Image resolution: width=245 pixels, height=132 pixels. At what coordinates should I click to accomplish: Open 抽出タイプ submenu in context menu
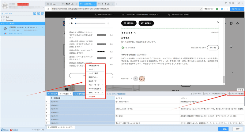tap(96, 81)
